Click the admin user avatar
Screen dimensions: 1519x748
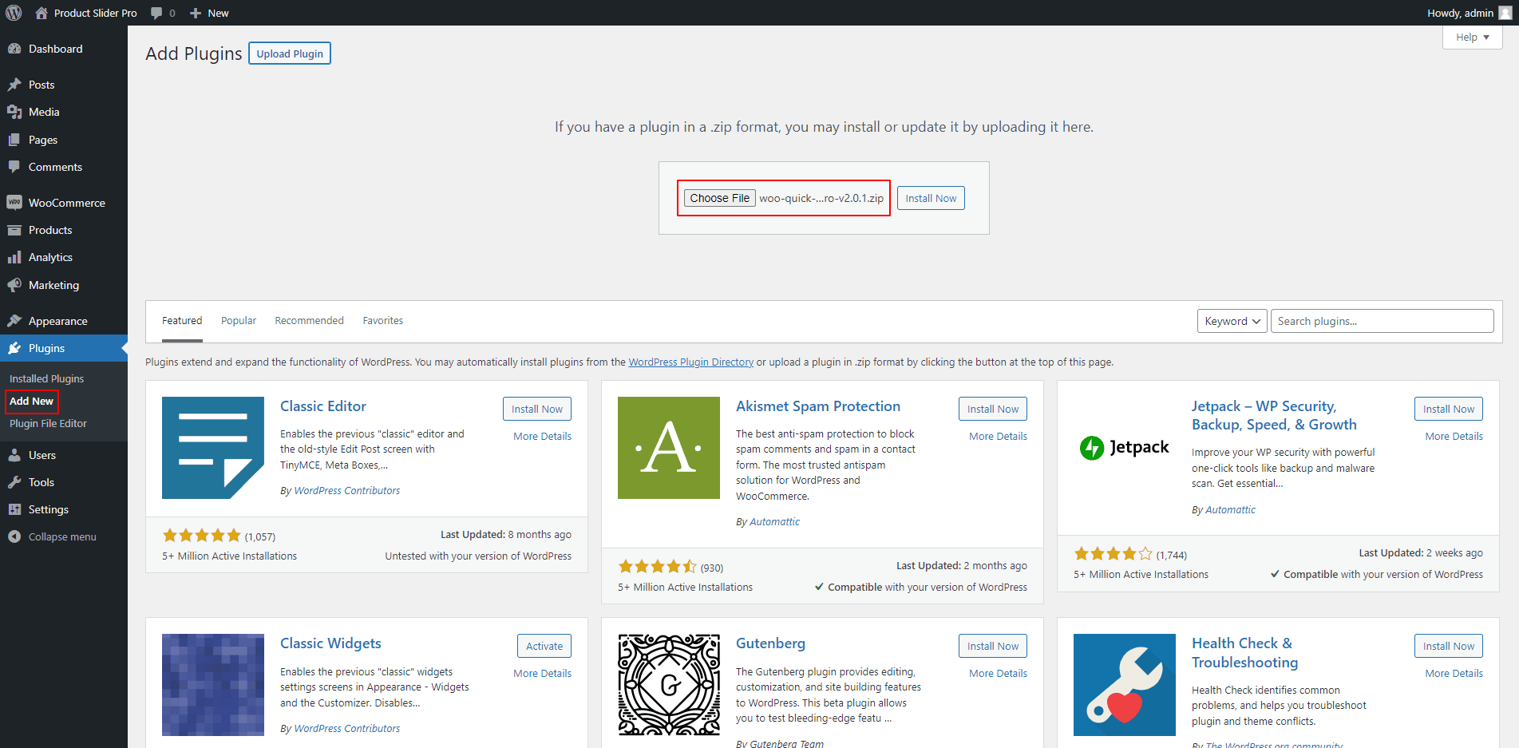1505,13
